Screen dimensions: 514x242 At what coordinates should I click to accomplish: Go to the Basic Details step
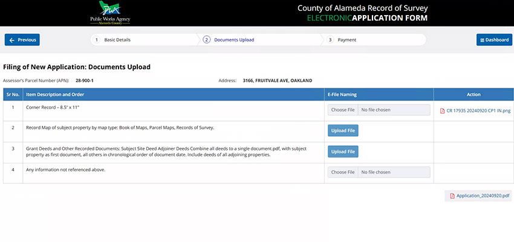coord(117,40)
